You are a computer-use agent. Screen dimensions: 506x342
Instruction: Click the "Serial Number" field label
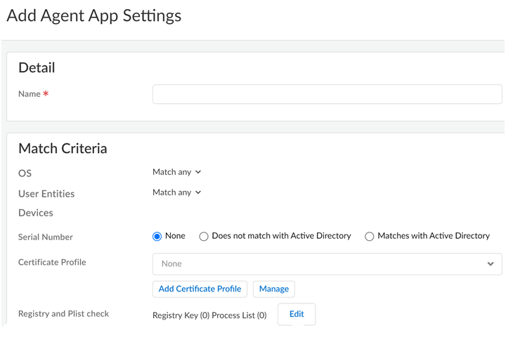pos(46,237)
